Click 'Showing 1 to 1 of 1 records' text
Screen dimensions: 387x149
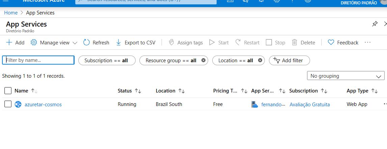33,76
